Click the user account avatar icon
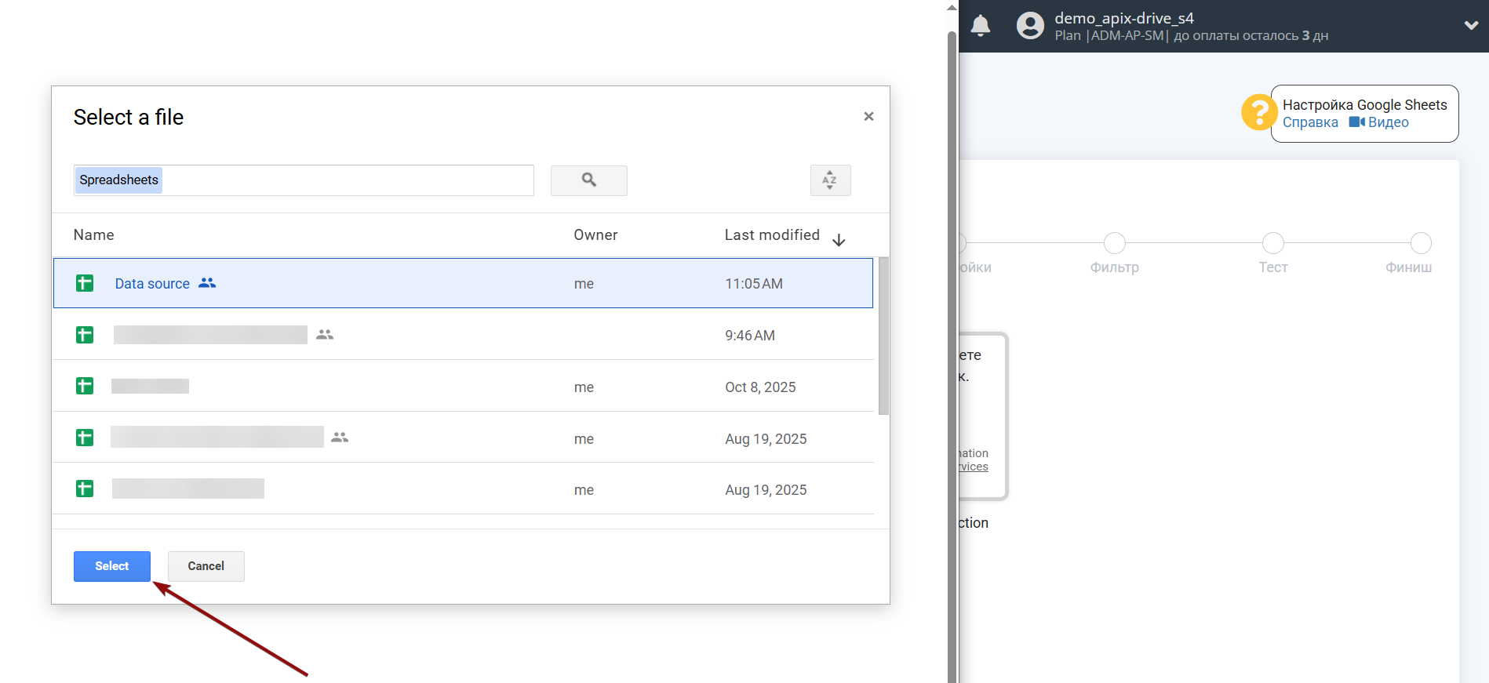This screenshot has height=683, width=1489. click(x=1030, y=26)
